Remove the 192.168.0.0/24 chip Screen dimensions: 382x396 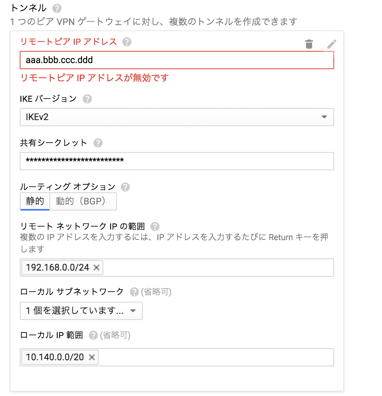coord(96,268)
